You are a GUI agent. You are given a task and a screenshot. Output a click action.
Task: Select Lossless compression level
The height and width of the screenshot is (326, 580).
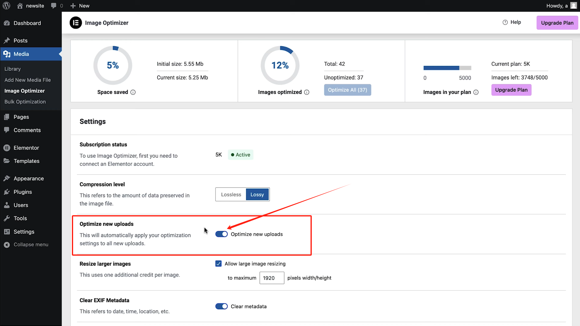[x=231, y=194]
